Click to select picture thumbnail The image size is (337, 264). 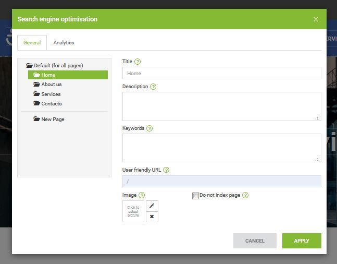(x=133, y=211)
